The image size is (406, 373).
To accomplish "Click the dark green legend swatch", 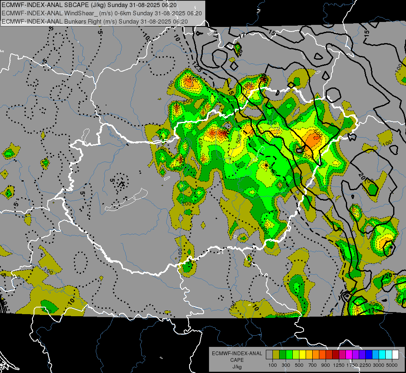I will tap(283, 354).
